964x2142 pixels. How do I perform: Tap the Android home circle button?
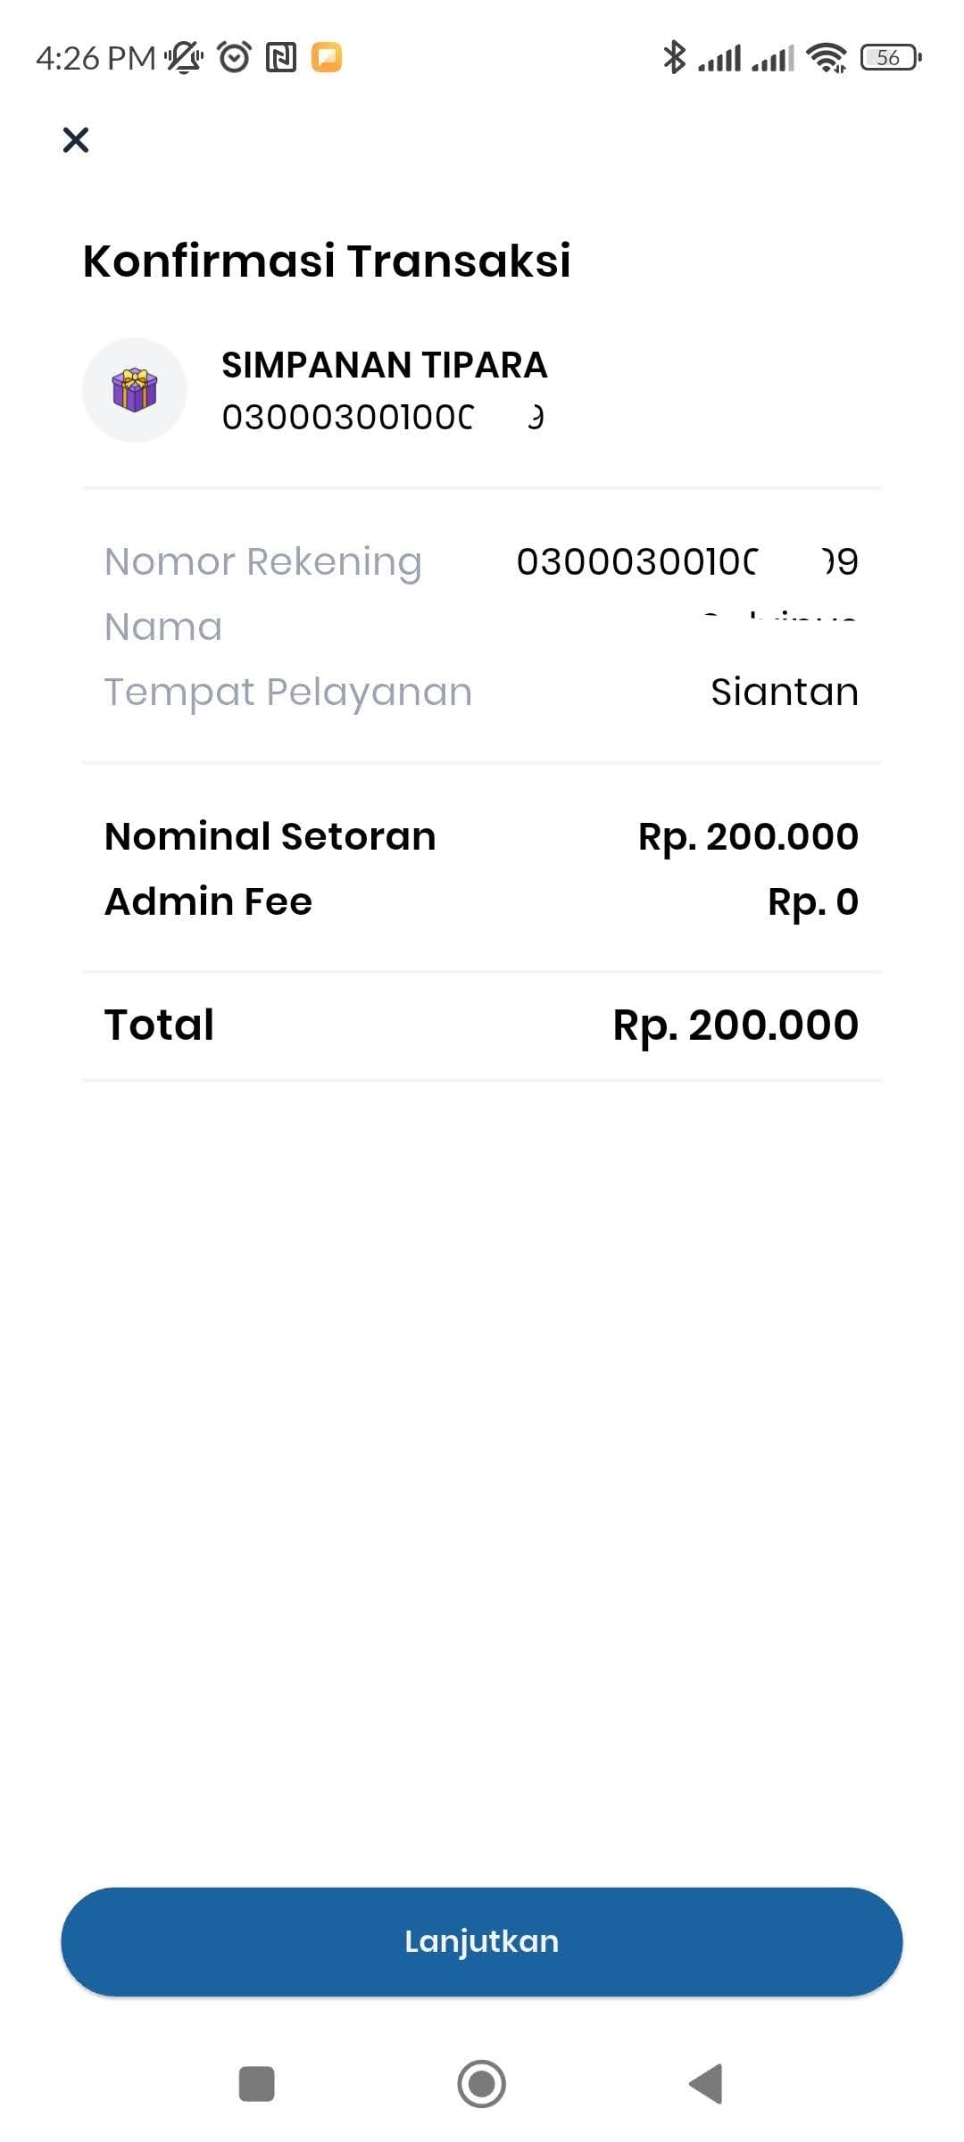pyautogui.click(x=482, y=2084)
